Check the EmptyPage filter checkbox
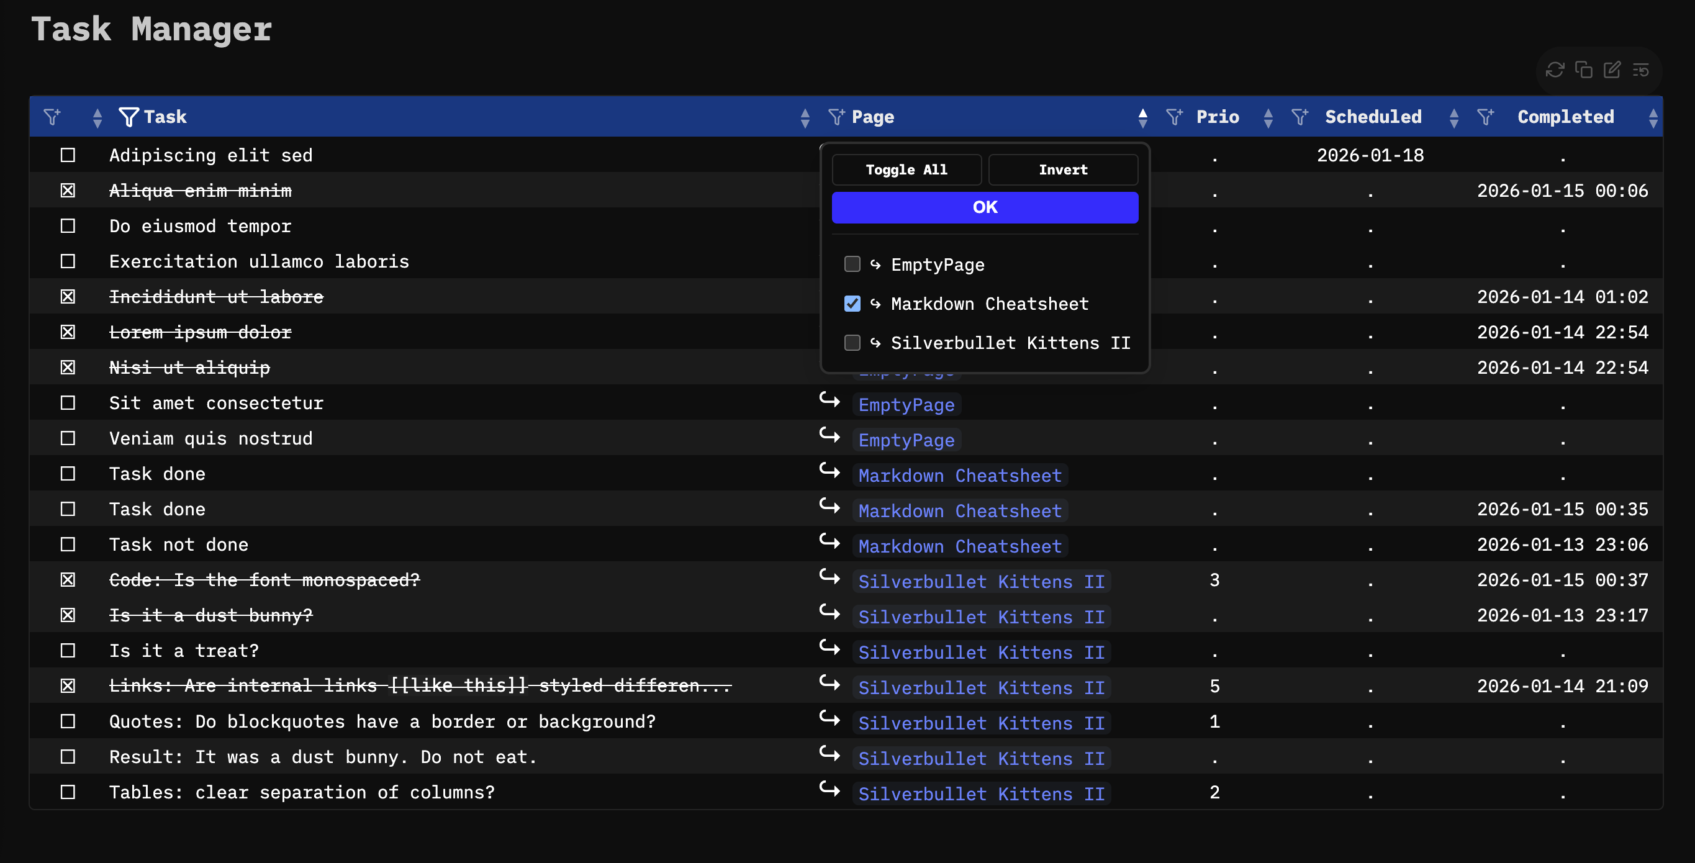The height and width of the screenshot is (863, 1695). coord(852,264)
